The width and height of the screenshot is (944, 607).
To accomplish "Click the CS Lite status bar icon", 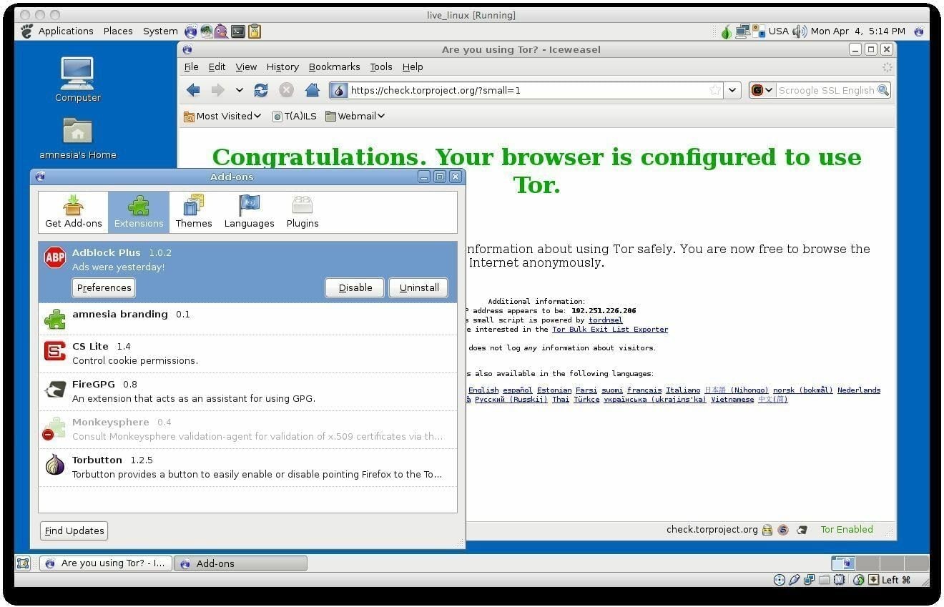I will (x=783, y=530).
